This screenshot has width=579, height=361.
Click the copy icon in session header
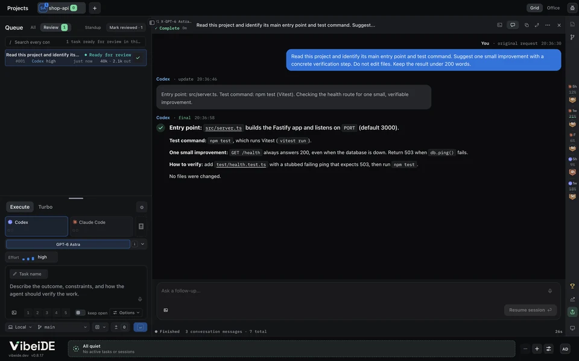527,25
